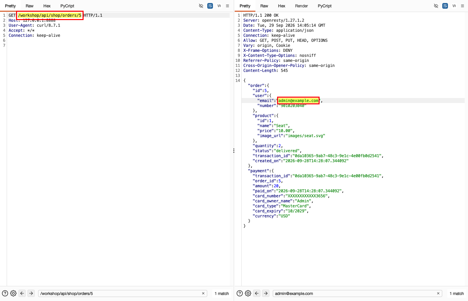Switch request view to Raw tab
The width and height of the screenshot is (468, 301).
pyautogui.click(x=29, y=6)
